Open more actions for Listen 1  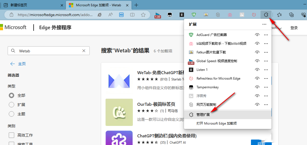pos(266,70)
